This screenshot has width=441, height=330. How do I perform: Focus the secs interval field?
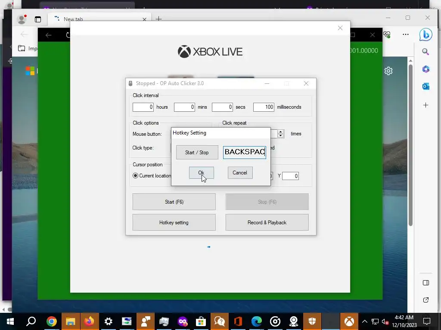pos(222,107)
